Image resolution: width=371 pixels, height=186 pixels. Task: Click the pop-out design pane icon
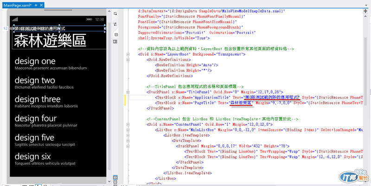[x=115, y=14]
